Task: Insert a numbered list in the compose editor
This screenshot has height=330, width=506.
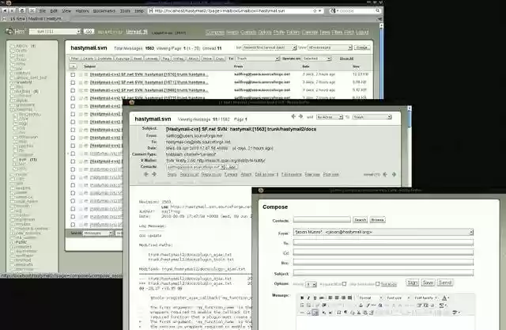Action: (308, 305)
